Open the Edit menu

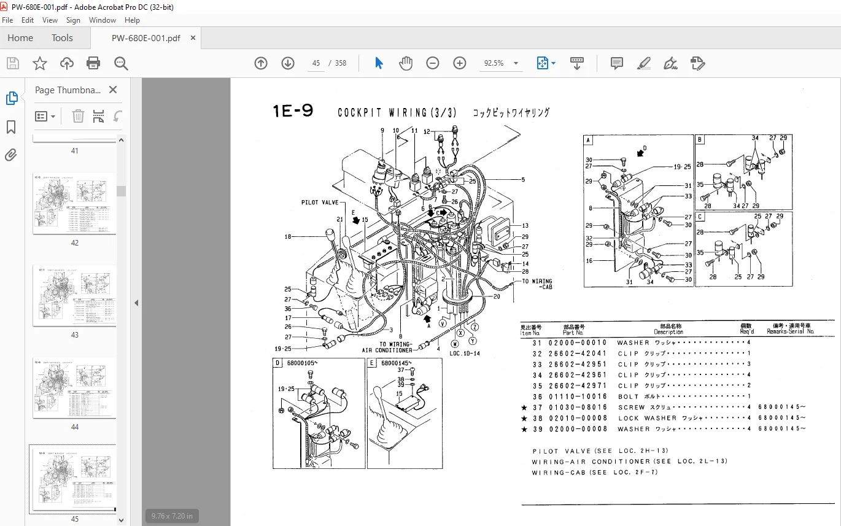28,20
